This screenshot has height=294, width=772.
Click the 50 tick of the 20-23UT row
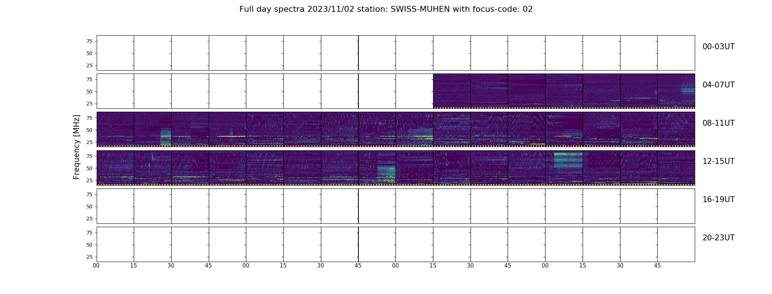89,245
